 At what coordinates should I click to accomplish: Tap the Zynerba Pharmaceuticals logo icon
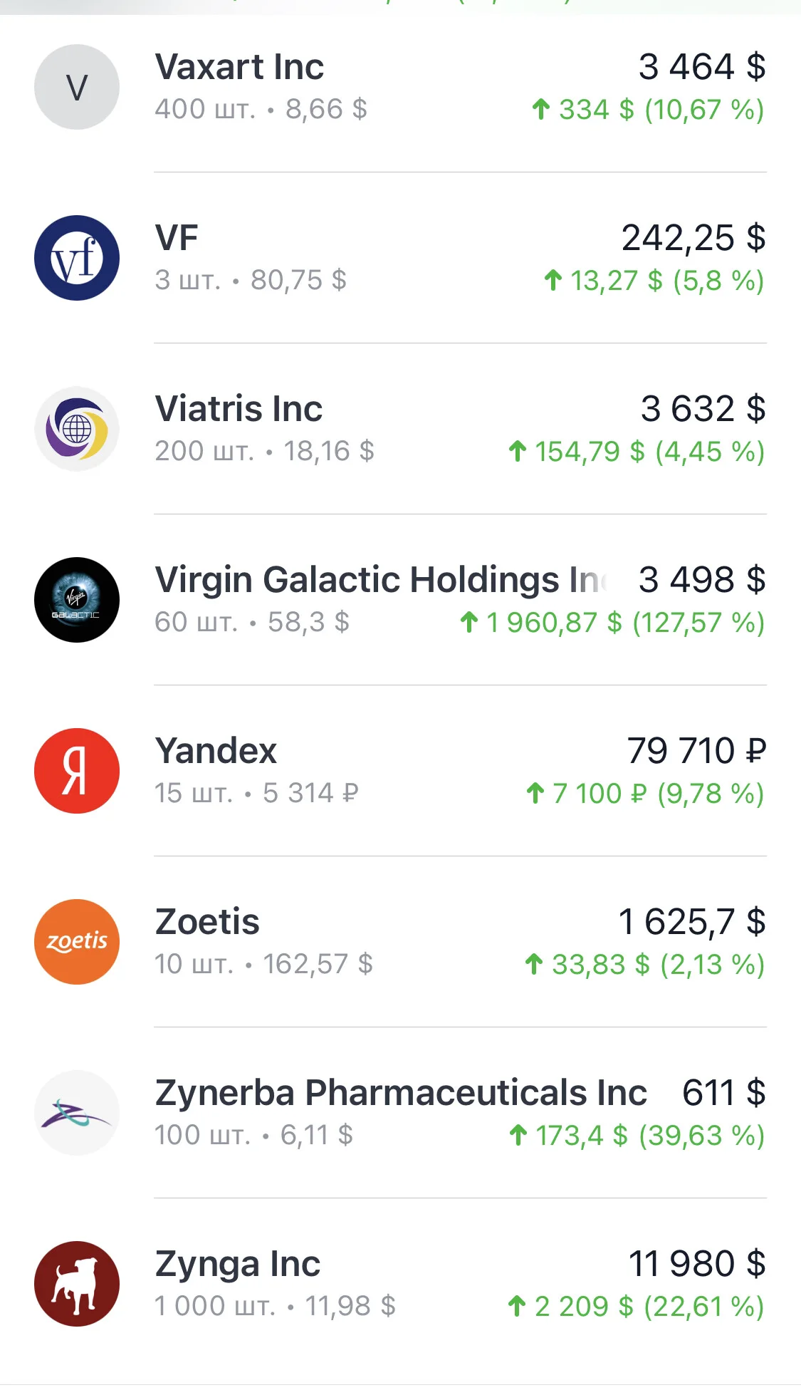click(77, 1113)
